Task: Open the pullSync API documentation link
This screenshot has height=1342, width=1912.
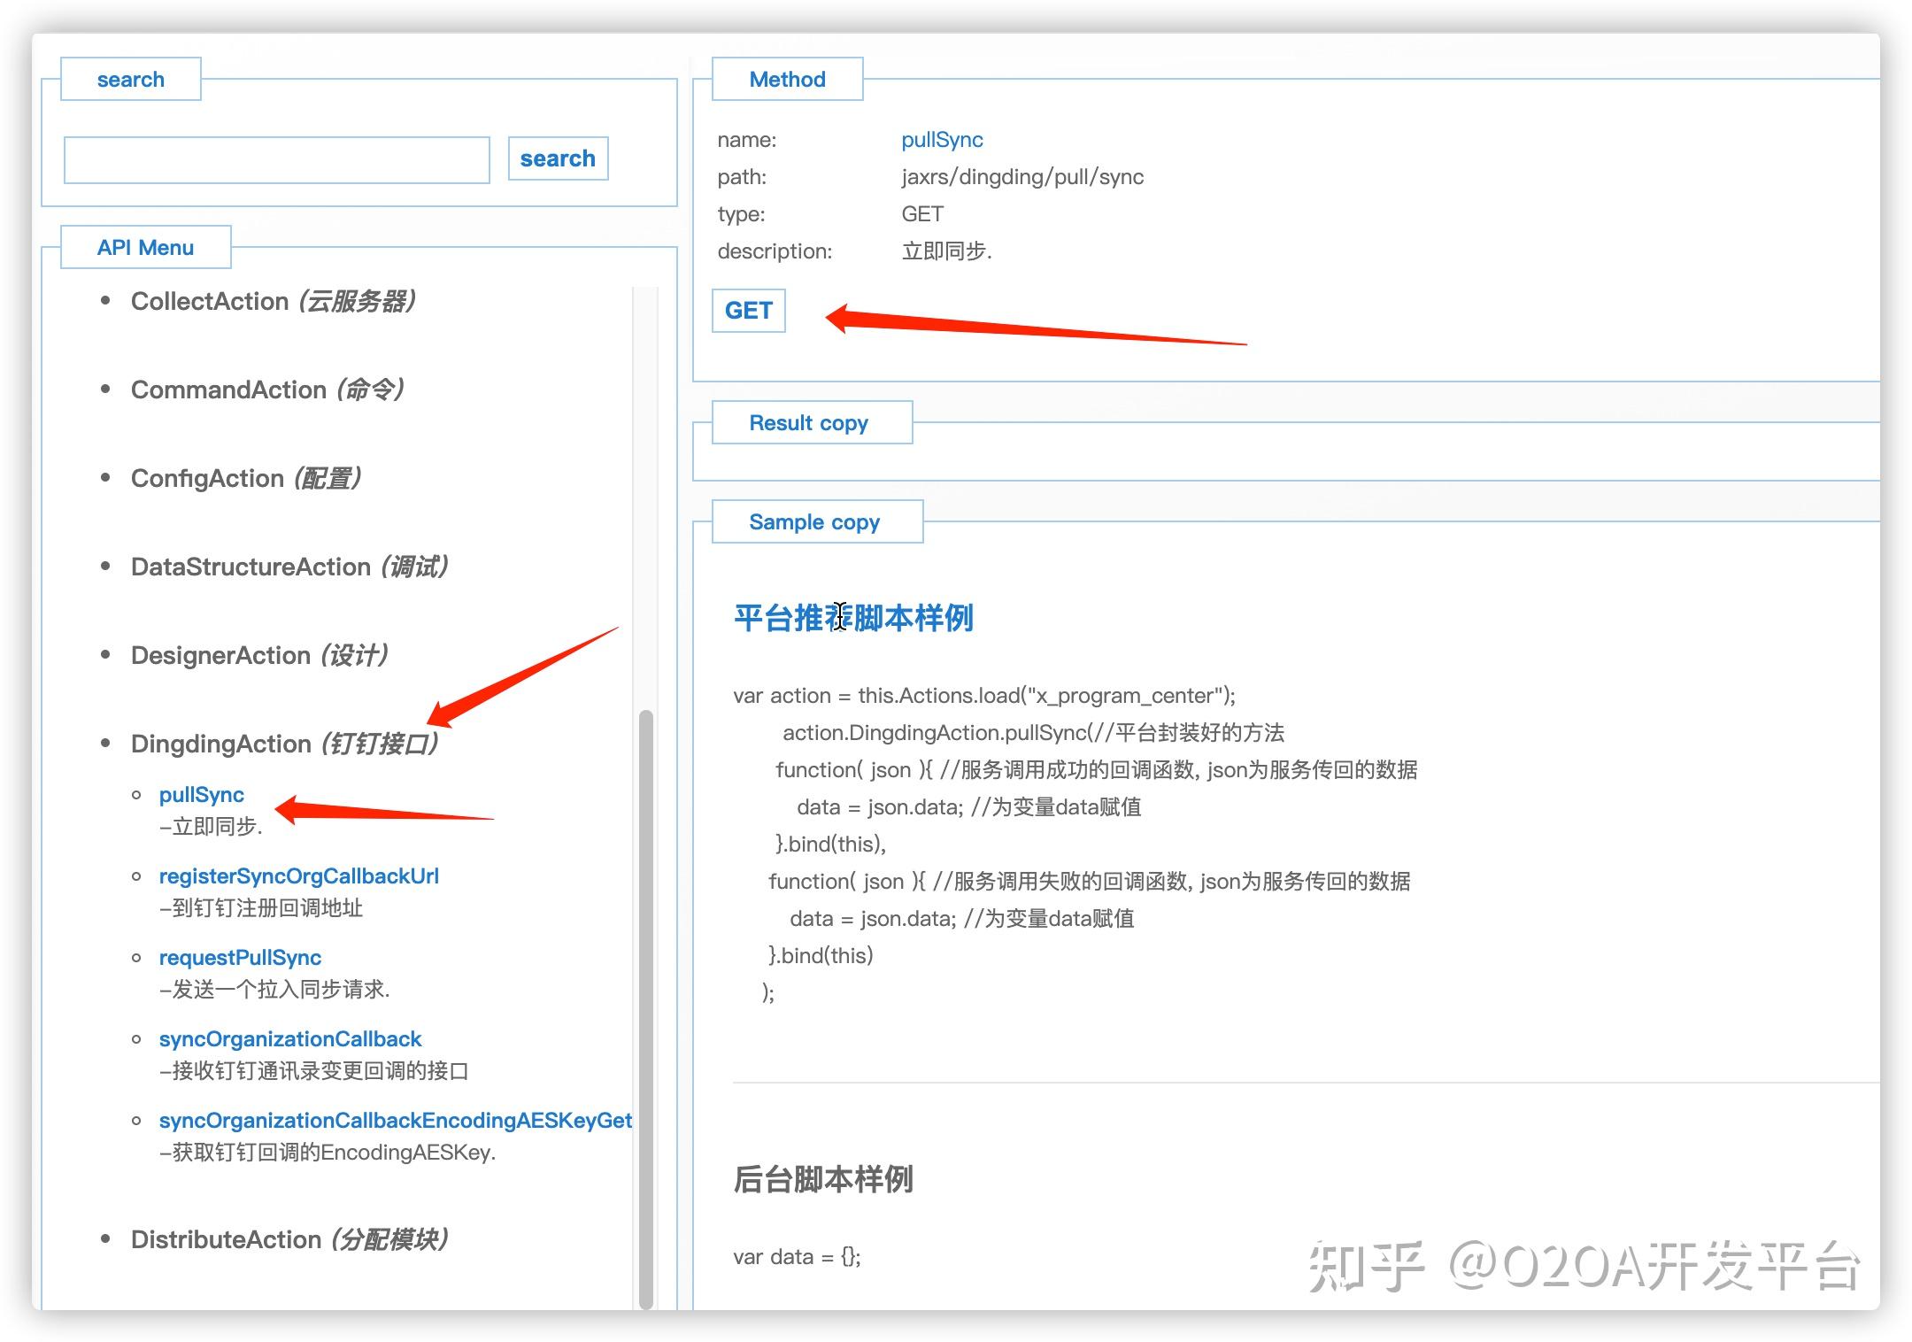Action: [202, 794]
